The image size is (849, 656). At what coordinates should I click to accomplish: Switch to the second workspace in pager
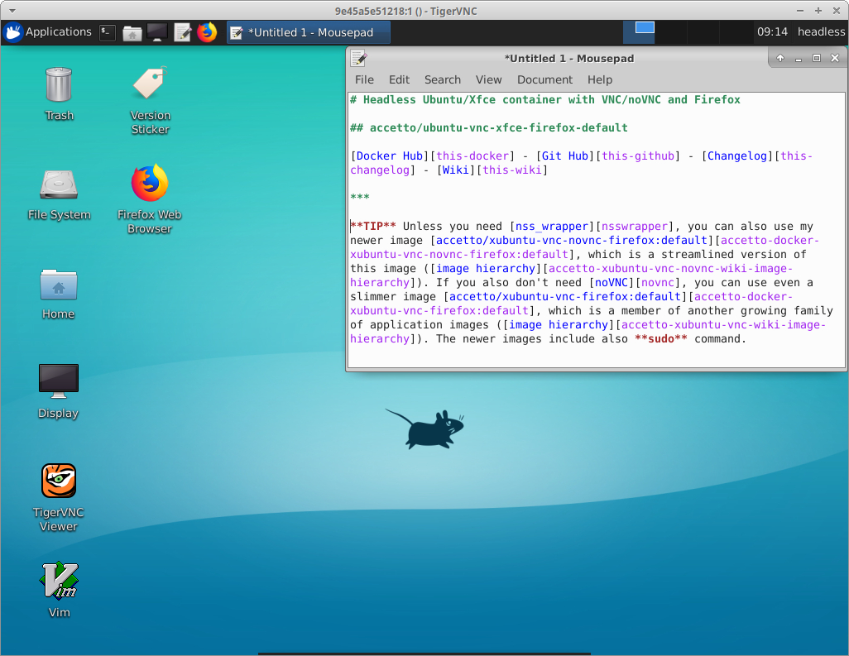click(670, 32)
